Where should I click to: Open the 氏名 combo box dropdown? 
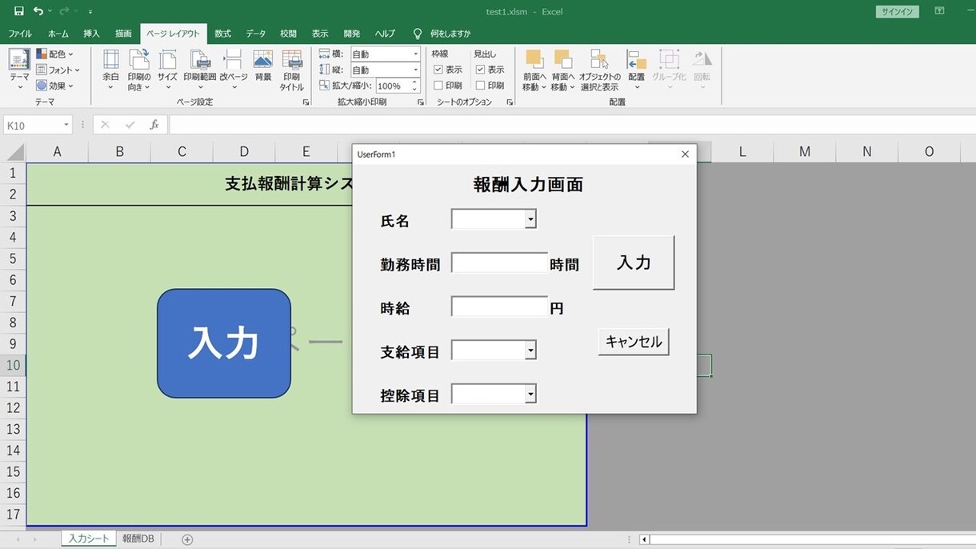(x=530, y=219)
